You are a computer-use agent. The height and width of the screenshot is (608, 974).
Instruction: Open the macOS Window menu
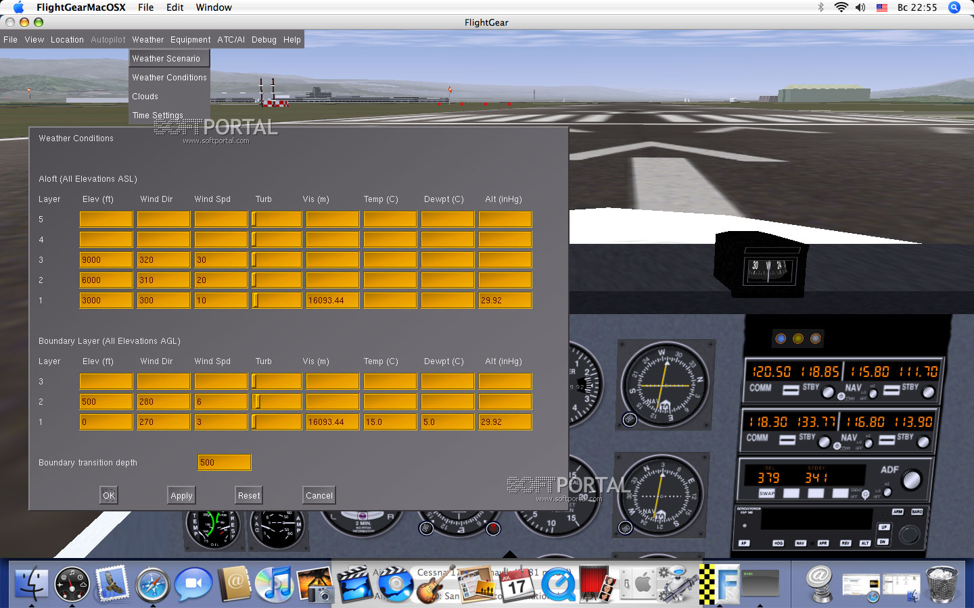(214, 7)
